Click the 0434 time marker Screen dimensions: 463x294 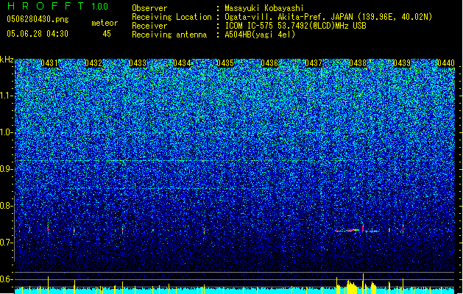182,63
